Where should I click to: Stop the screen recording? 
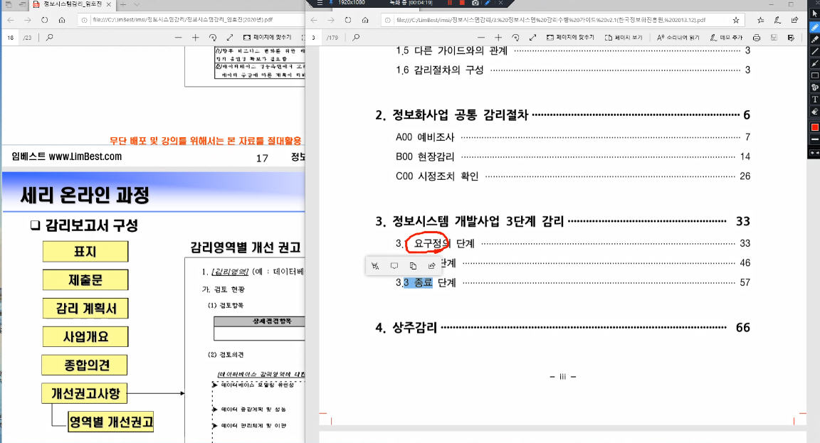tap(462, 3)
